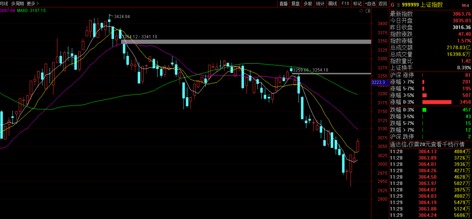
Task: Click the 返回 back button
Action: pos(382,3)
